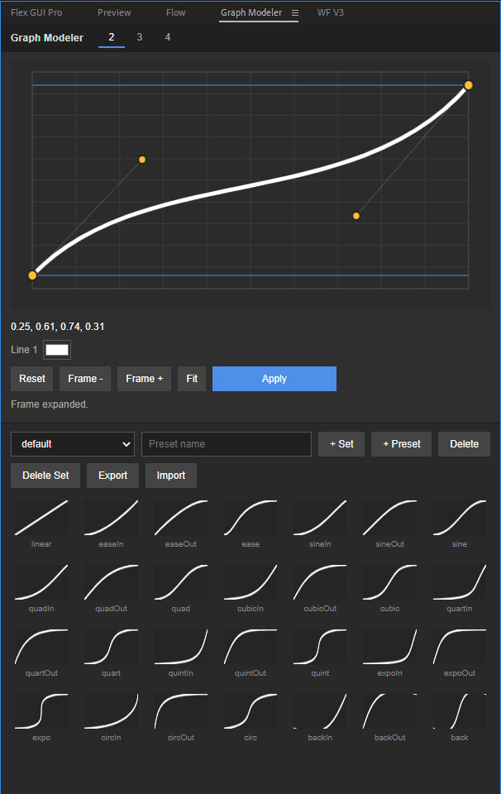Switch to the Flow tab
Image resolution: width=501 pixels, height=794 pixels.
175,12
